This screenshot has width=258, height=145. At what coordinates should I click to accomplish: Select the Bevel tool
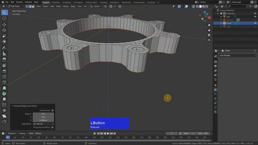point(4,71)
